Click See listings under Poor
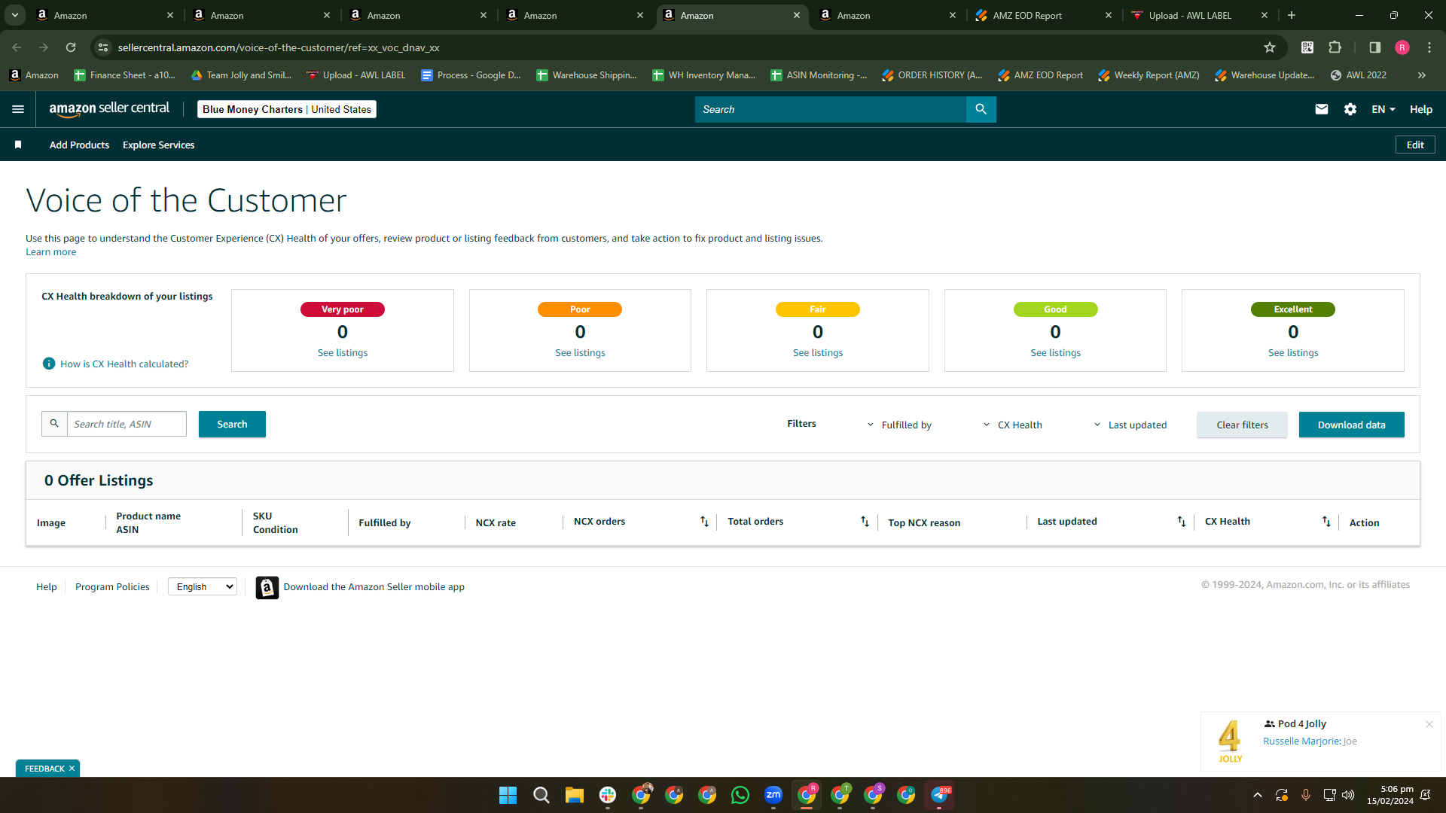The height and width of the screenshot is (813, 1446). (580, 353)
